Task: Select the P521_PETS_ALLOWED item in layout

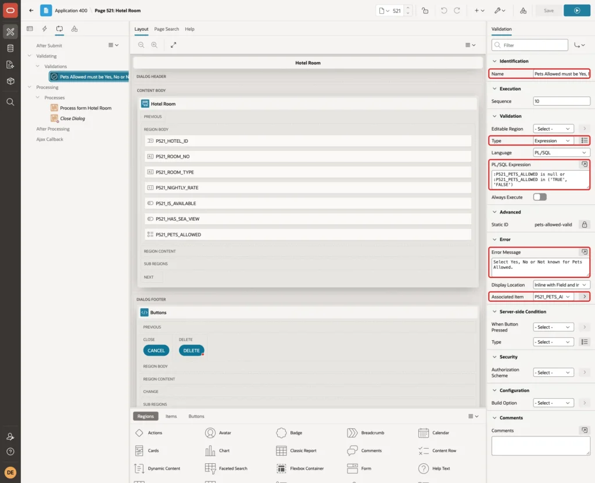Action: tap(308, 235)
